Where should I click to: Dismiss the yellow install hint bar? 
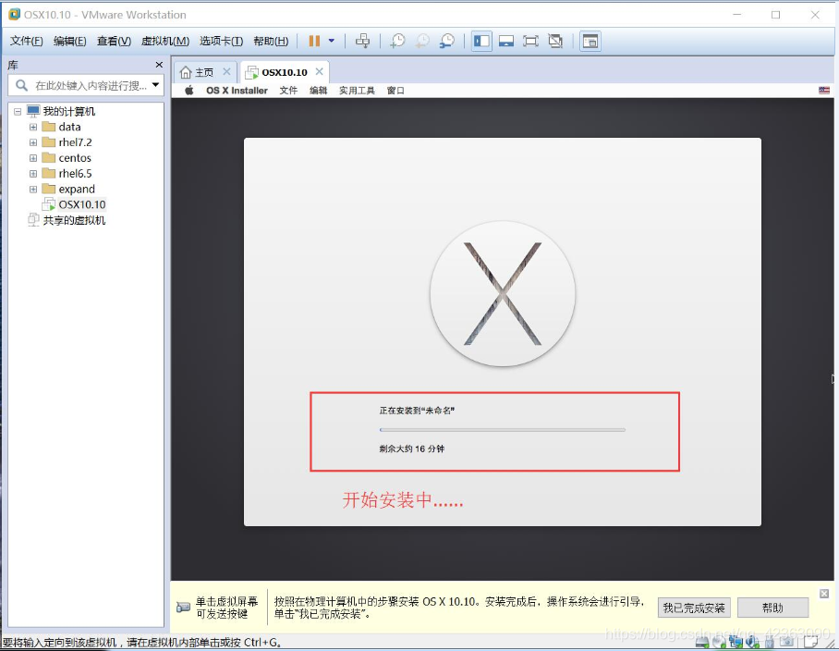point(824,593)
